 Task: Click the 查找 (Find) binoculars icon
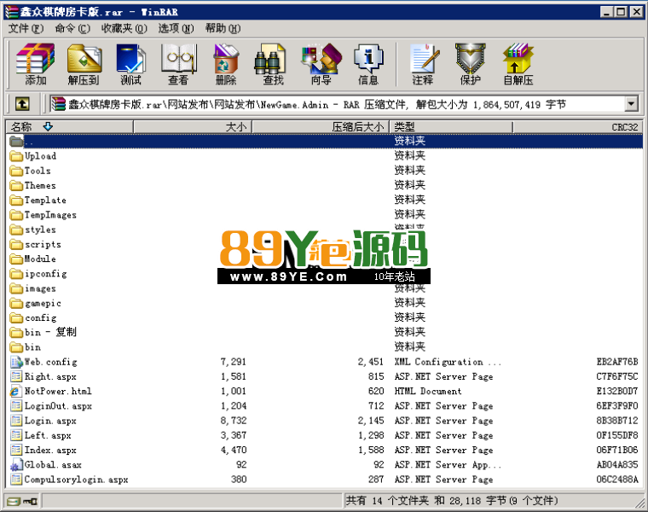pos(269,59)
